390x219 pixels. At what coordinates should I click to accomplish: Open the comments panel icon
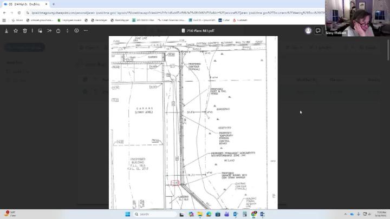[318, 31]
